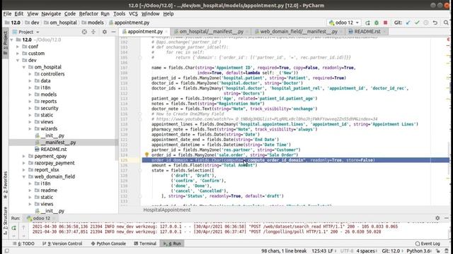Close the appointment.py editor tab
Viewport: 453px width, 254px height.
(x=167, y=32)
